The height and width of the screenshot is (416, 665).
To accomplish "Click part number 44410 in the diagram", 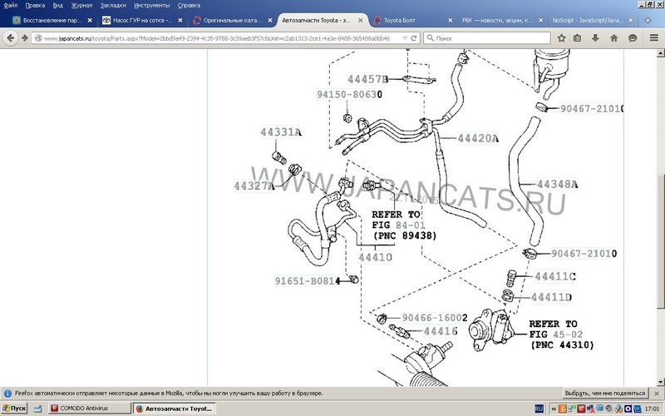I will click(375, 257).
